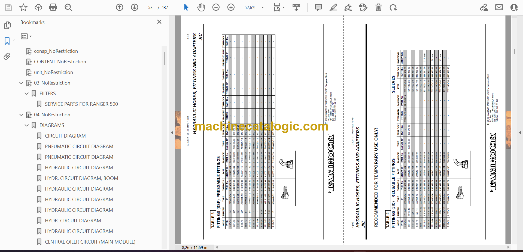Screen dimensions: 523x252
Task: Open the CONTENT_NoRestriction bookmark
Action: pos(60,62)
